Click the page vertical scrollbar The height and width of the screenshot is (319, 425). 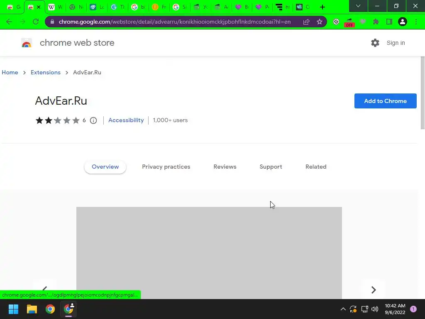tap(422, 93)
